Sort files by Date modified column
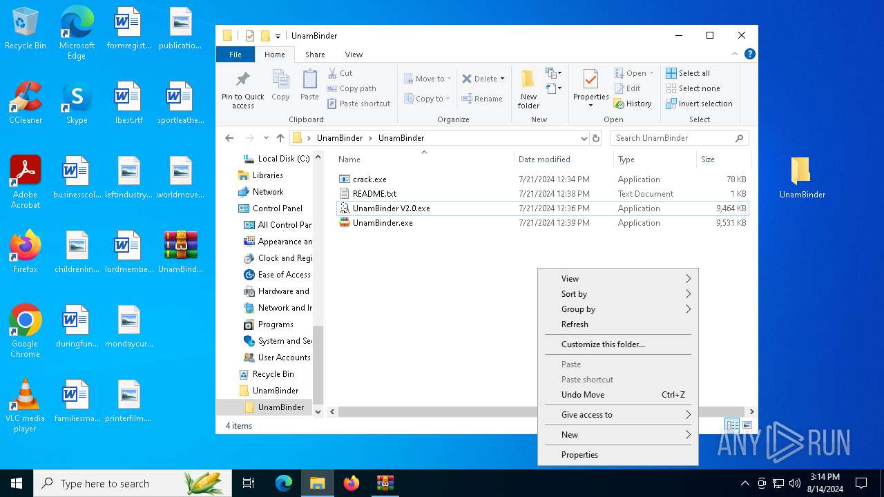884x497 pixels. (564, 159)
